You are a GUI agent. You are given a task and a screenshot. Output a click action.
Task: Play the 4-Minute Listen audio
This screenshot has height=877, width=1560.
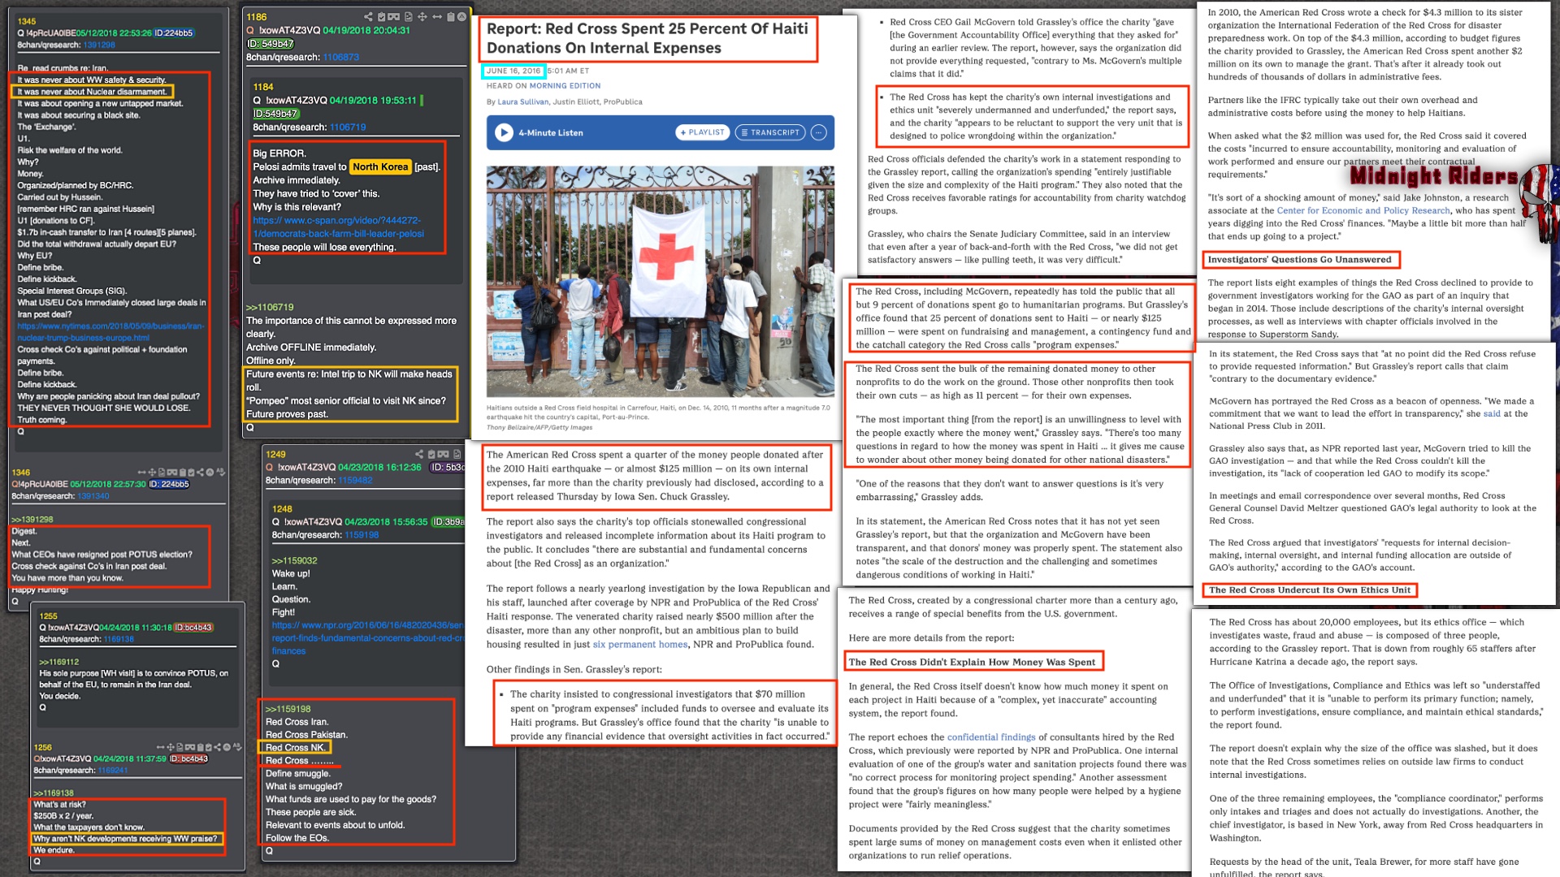pos(504,132)
